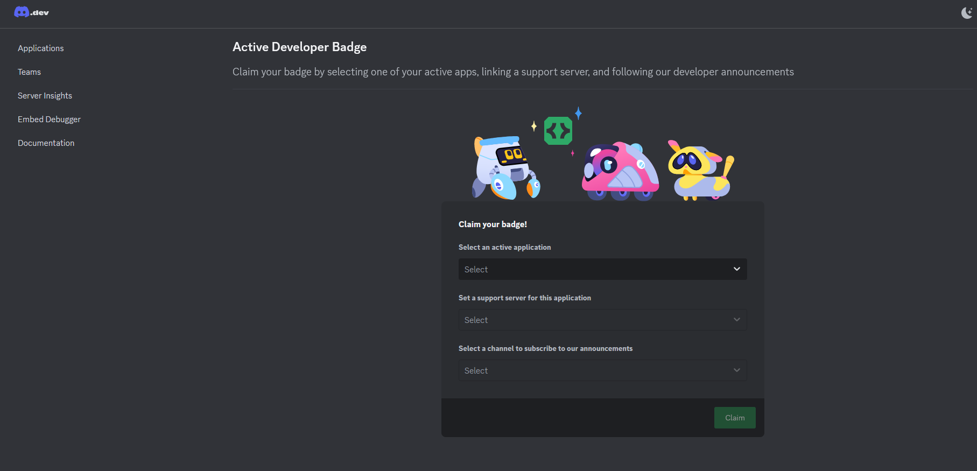Click the green Claim button
Viewport: 977px width, 471px height.
735,418
